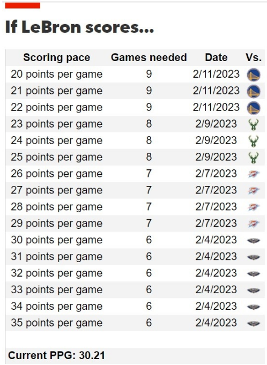
Task: Select the 27 points per game cell
Action: [57, 190]
